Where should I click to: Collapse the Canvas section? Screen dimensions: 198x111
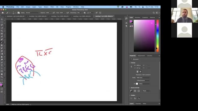coord(130,63)
